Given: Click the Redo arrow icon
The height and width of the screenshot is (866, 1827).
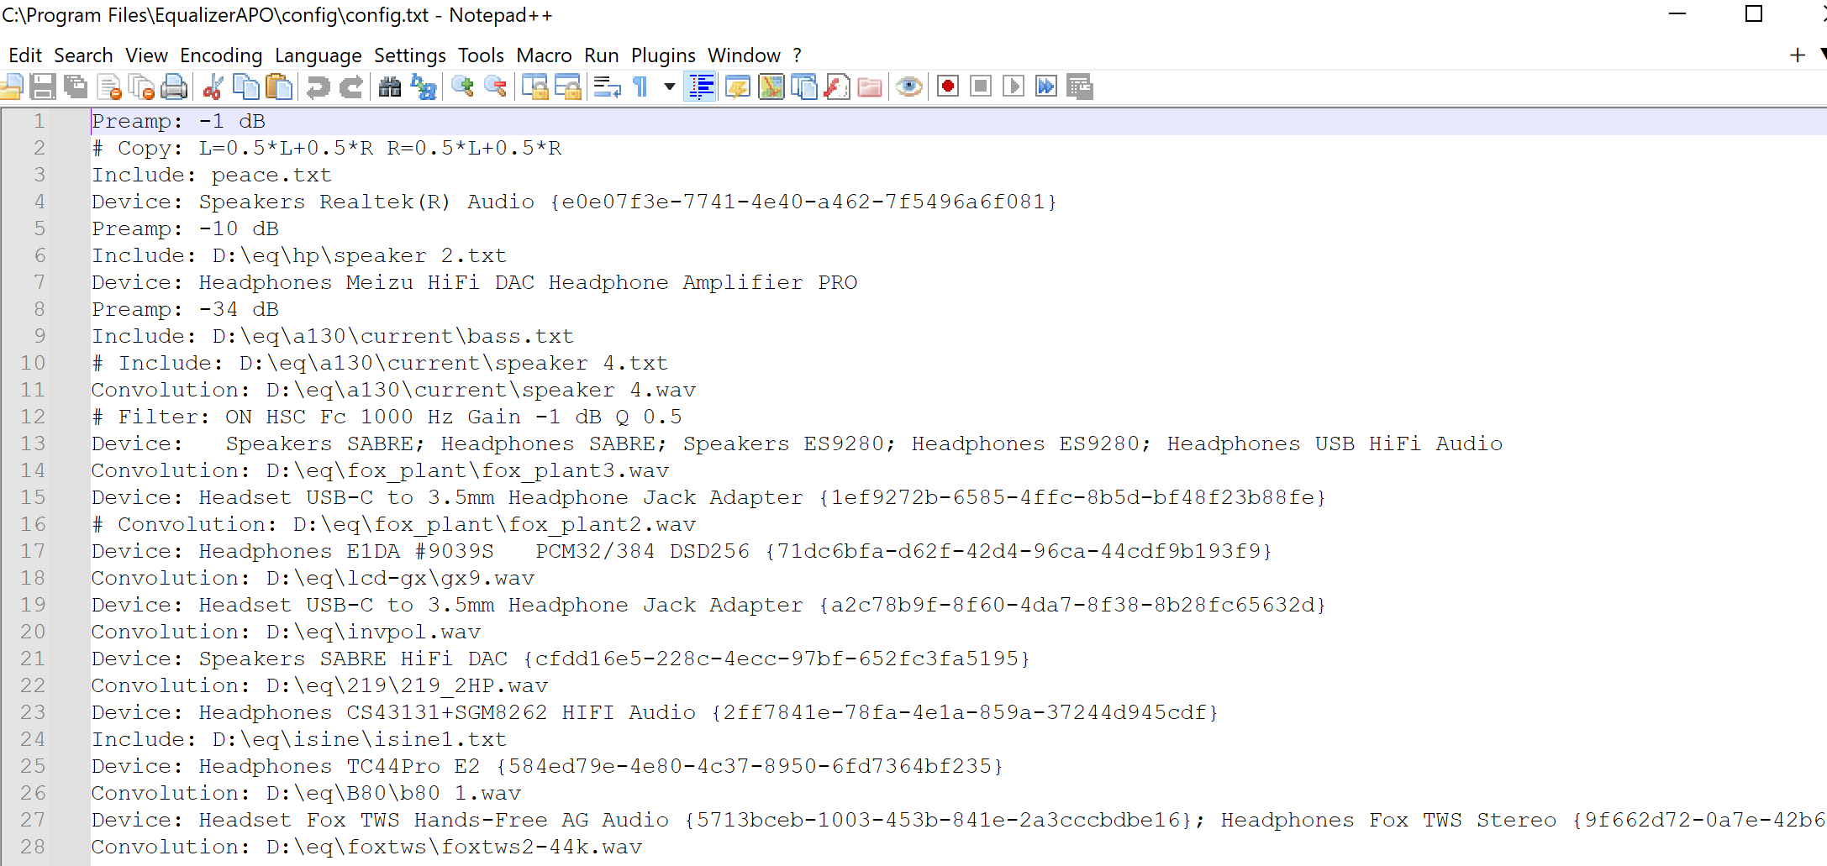Looking at the screenshot, I should click(x=351, y=87).
